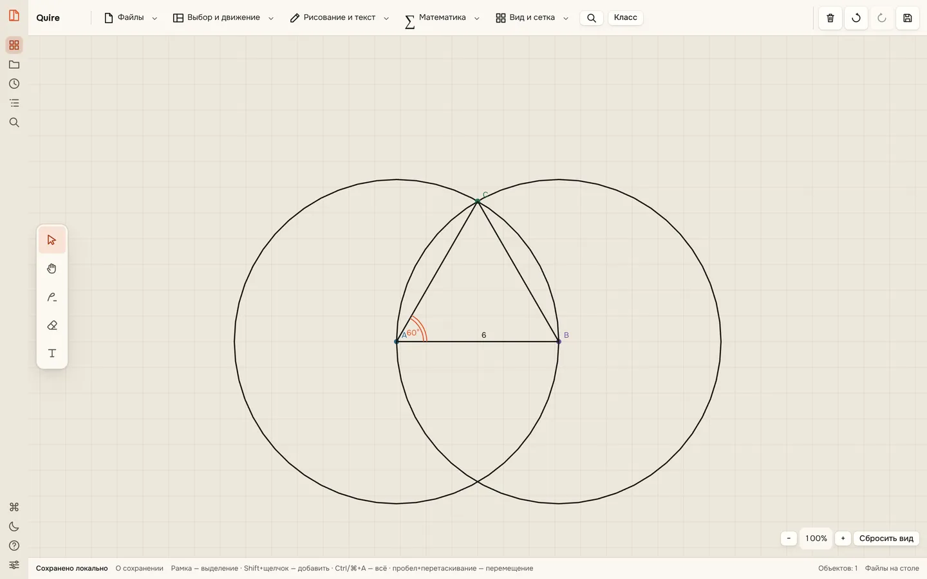Image resolution: width=927 pixels, height=579 pixels.
Task: Click the Файлы на столе link
Action: pyautogui.click(x=892, y=569)
